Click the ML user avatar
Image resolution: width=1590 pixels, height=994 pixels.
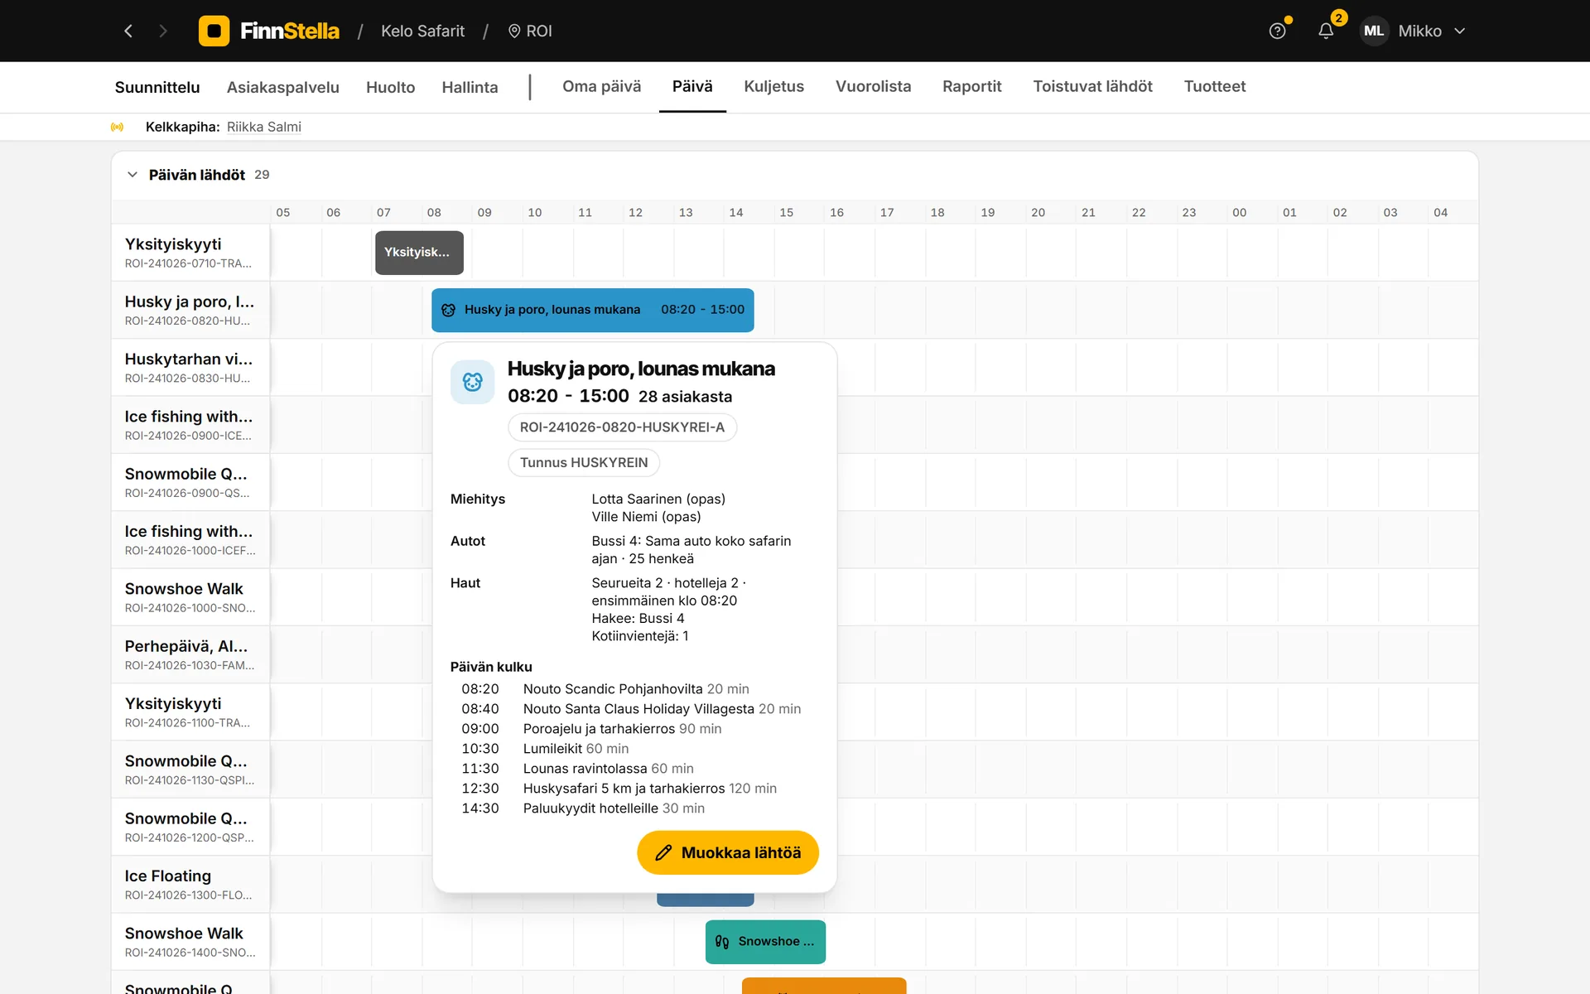click(x=1374, y=31)
